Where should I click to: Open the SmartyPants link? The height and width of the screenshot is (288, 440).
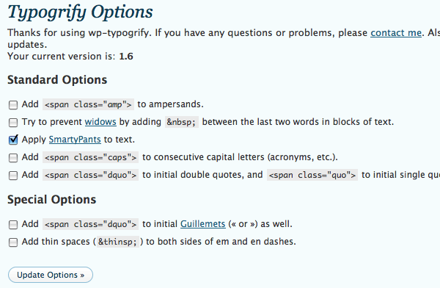tap(75, 140)
